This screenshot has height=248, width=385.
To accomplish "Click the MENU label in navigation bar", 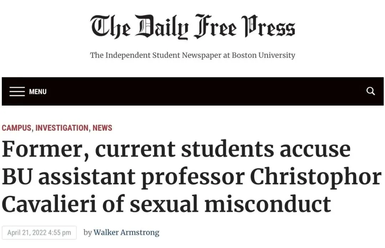I will [38, 92].
